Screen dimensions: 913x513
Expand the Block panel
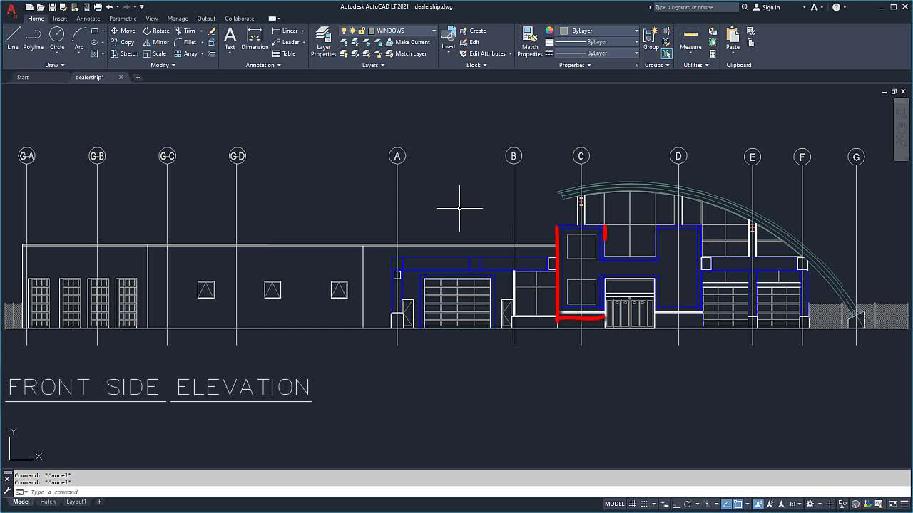(476, 65)
